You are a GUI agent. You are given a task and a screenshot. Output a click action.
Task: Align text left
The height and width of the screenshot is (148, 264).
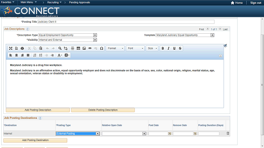(11, 55)
